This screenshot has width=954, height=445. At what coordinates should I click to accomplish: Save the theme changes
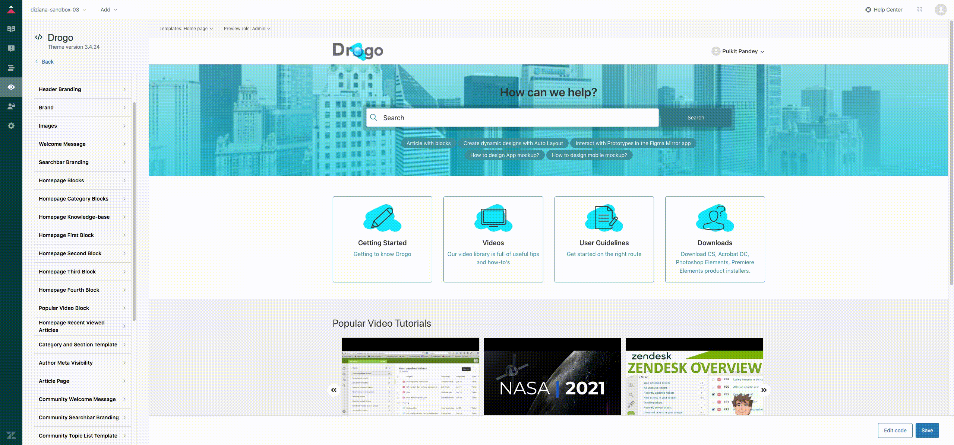click(x=927, y=430)
